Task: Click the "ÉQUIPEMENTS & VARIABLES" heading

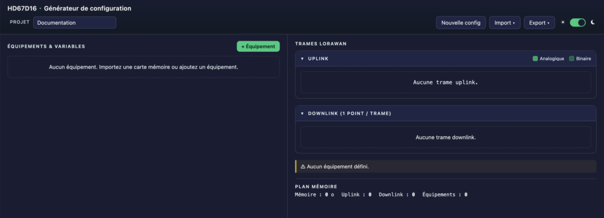Action: [x=46, y=46]
